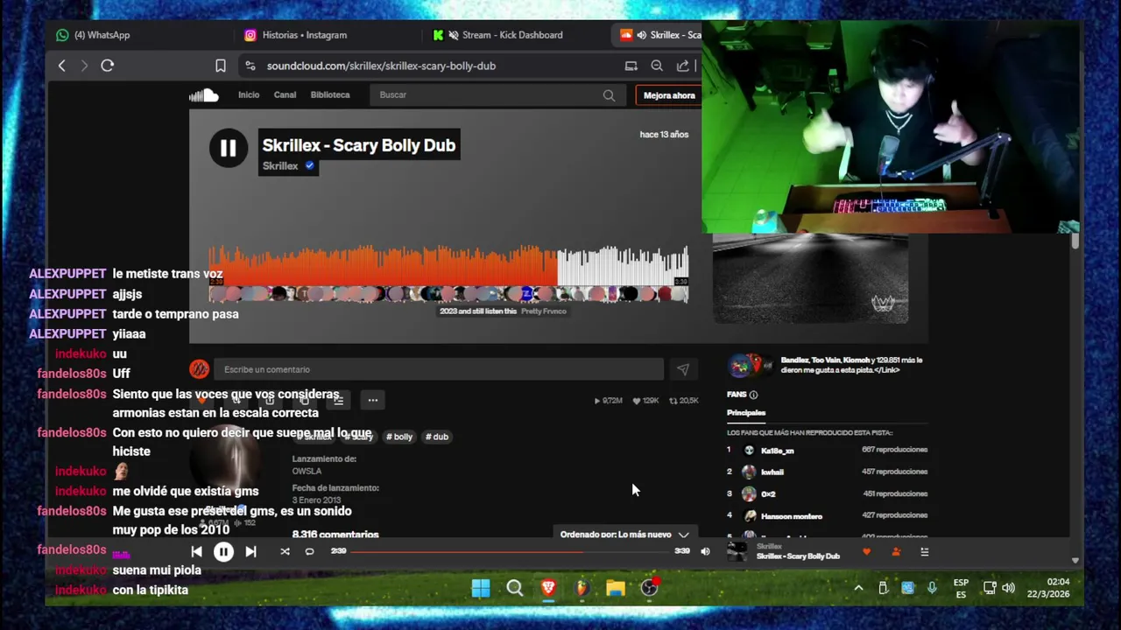Open the three-dots more options button
Image resolution: width=1121 pixels, height=630 pixels.
(x=373, y=400)
